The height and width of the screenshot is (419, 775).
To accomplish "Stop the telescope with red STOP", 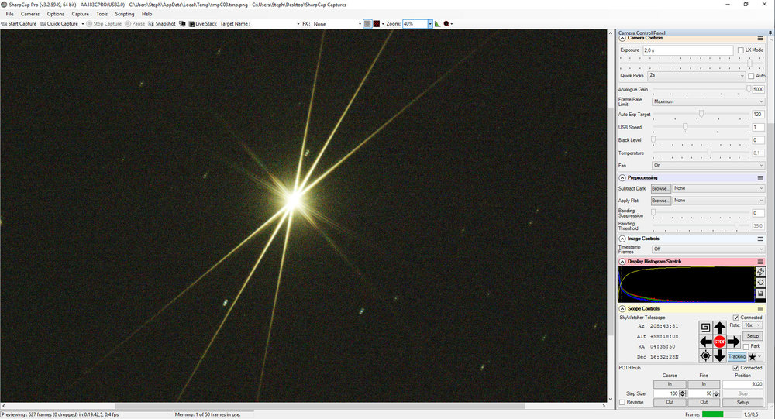I will click(720, 342).
